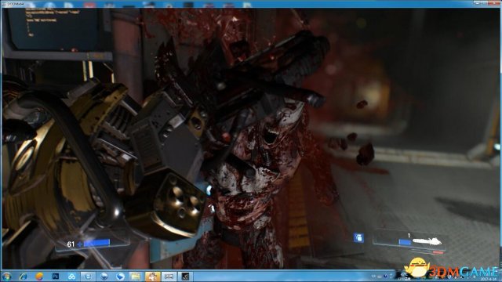Click the red ammo indicator under chainsaw
The width and height of the screenshot is (502, 282).
point(438,252)
